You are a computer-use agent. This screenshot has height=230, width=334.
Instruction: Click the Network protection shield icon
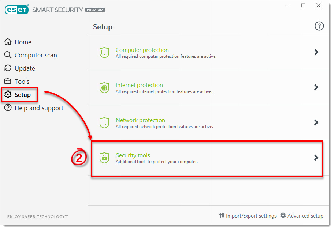tap(104, 122)
